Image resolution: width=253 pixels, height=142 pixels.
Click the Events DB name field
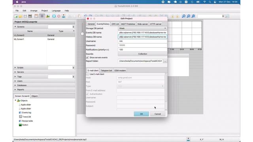pyautogui.click(x=142, y=32)
